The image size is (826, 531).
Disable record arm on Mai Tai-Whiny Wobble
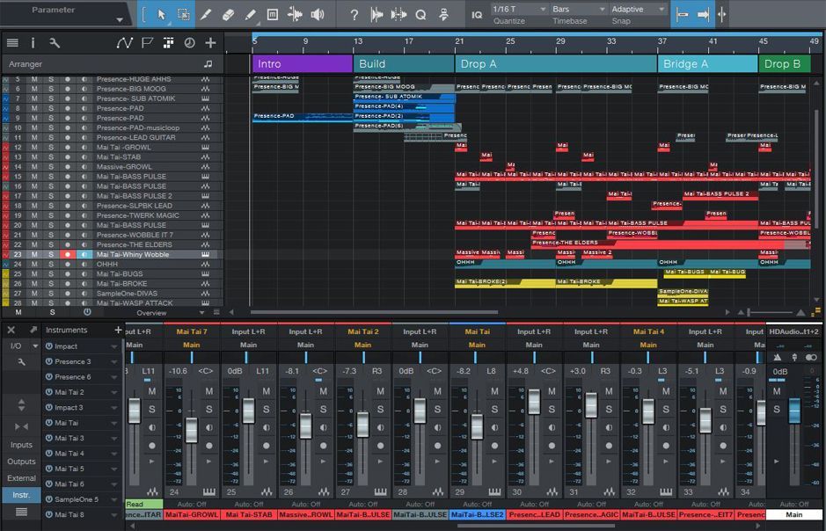(68, 254)
